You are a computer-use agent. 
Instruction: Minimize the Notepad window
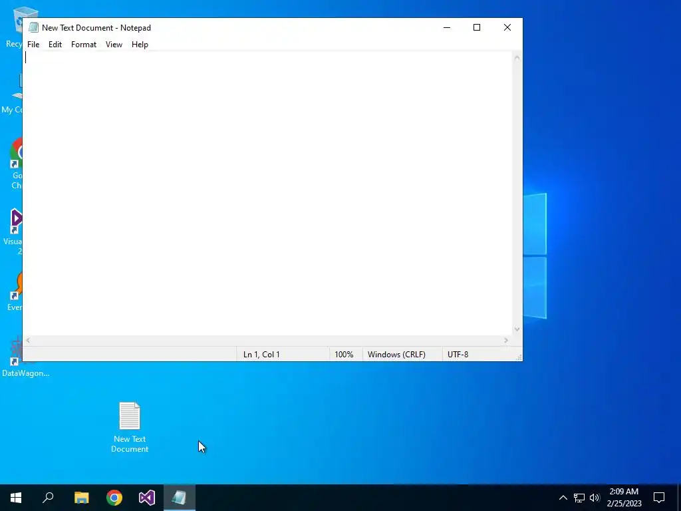tap(447, 27)
